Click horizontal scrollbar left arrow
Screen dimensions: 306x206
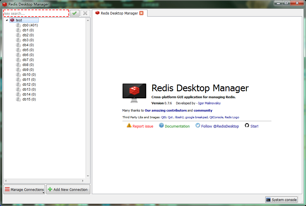(6, 181)
